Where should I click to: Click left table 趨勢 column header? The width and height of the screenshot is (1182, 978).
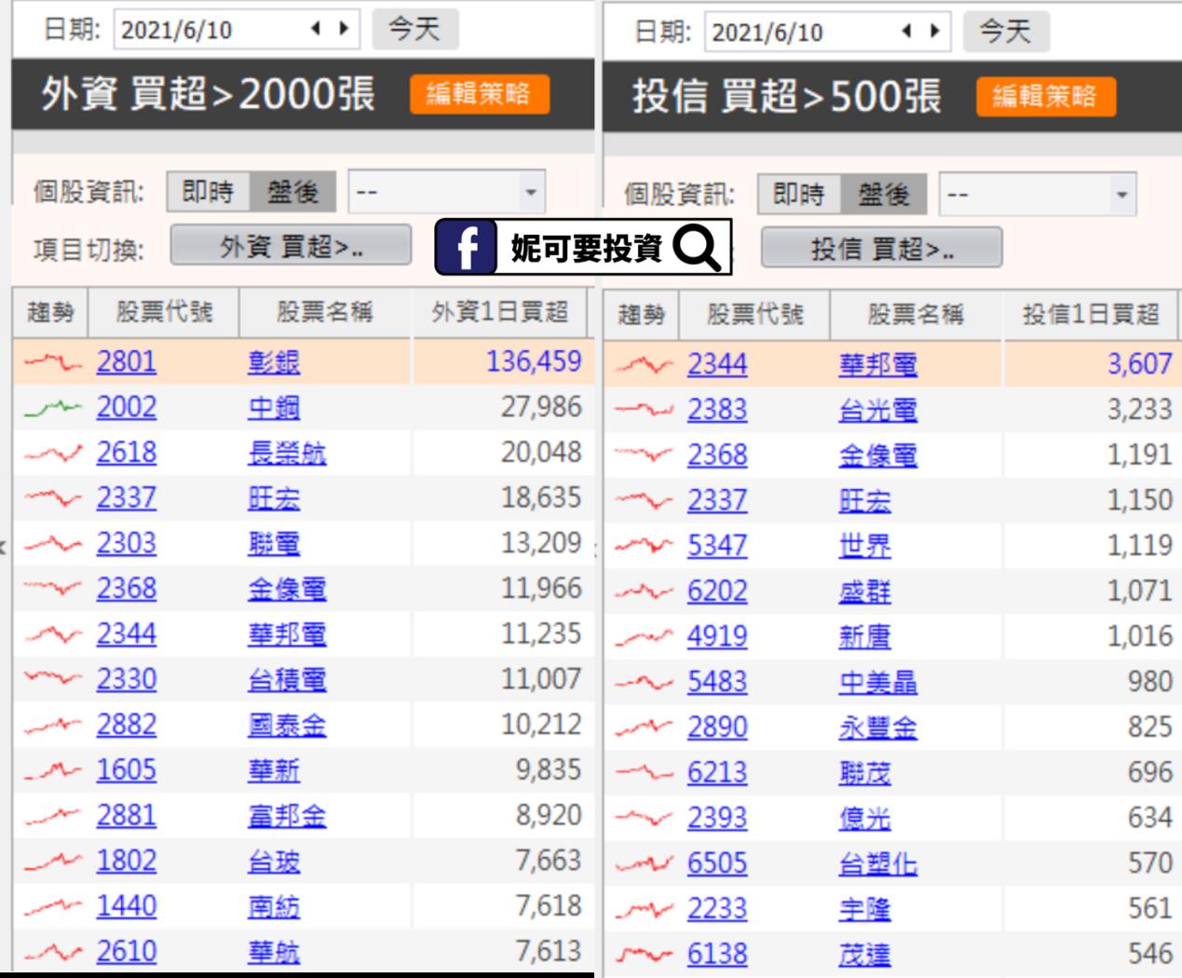pyautogui.click(x=50, y=312)
